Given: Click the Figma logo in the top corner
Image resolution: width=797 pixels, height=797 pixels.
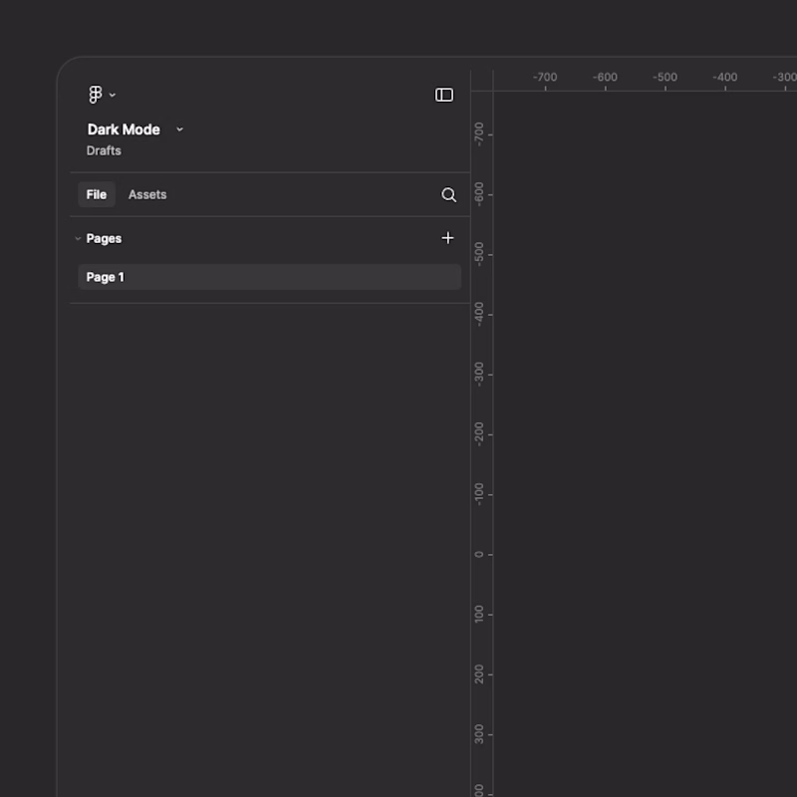Looking at the screenshot, I should pyautogui.click(x=97, y=94).
